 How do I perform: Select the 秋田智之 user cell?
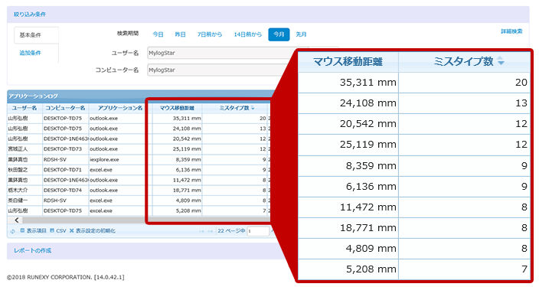[x=24, y=170]
